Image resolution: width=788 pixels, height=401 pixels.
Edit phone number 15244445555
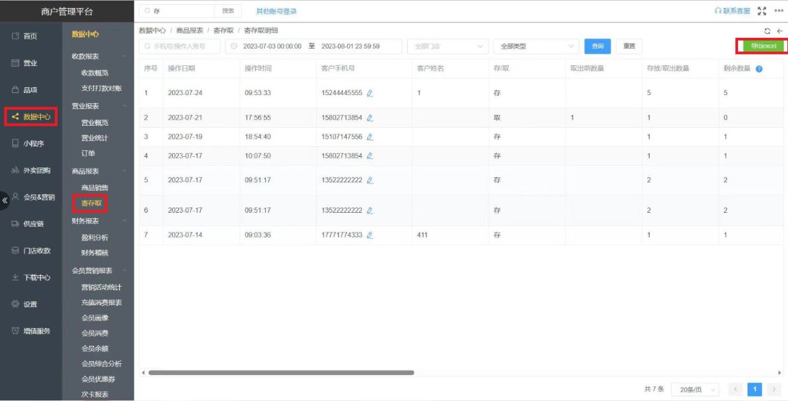pyautogui.click(x=370, y=93)
